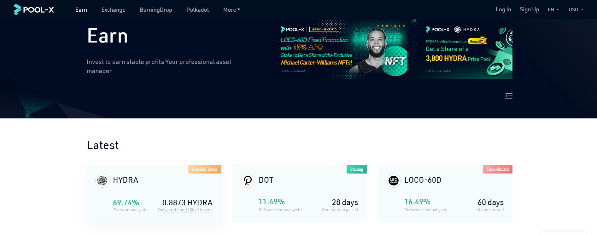Click the Latest section heading
Screen dimensions: 597x234
[x=103, y=145]
